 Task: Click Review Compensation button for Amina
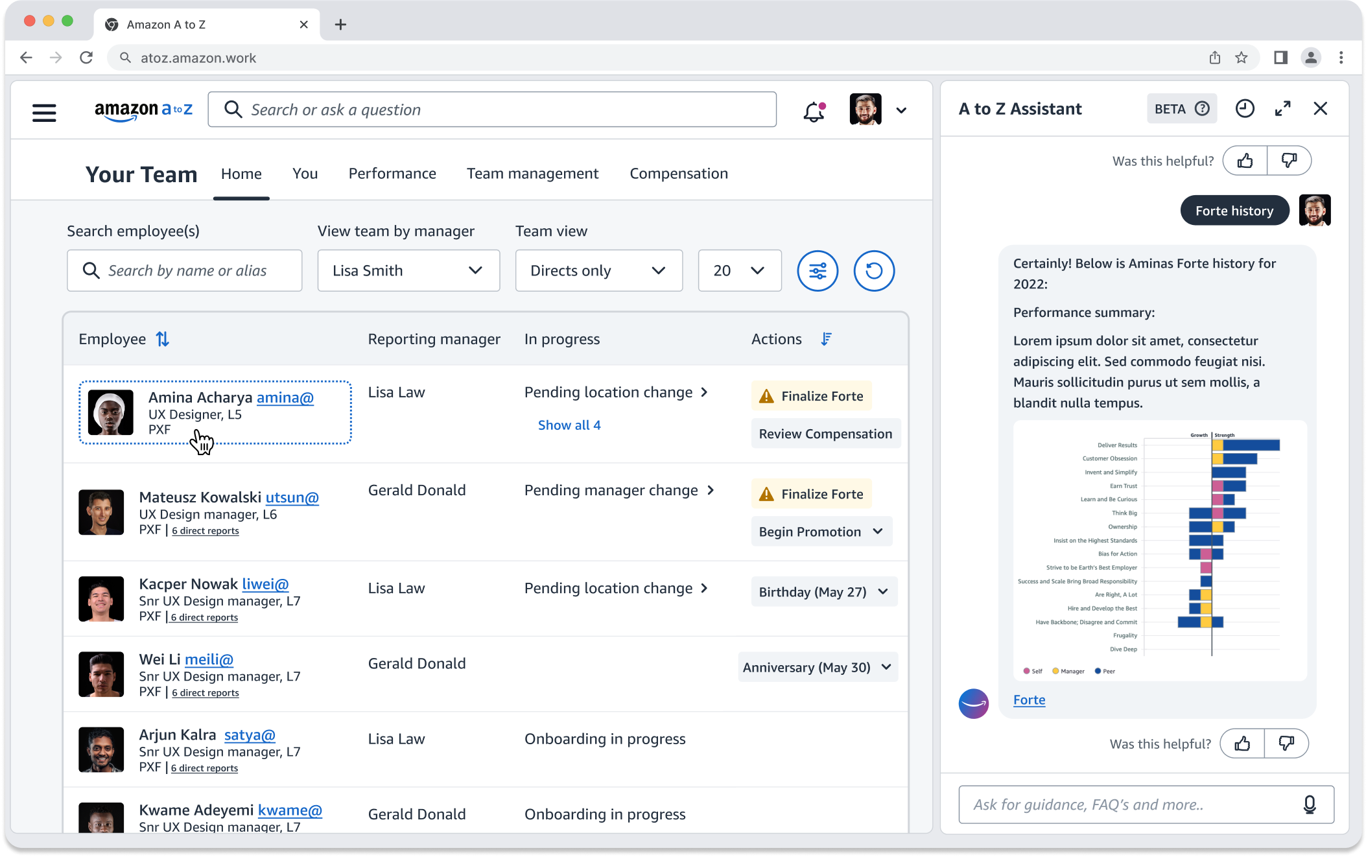[825, 434]
